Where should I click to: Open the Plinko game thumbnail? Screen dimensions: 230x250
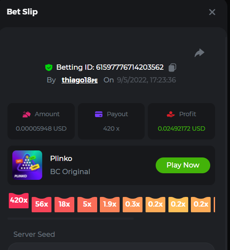[x=27, y=165]
